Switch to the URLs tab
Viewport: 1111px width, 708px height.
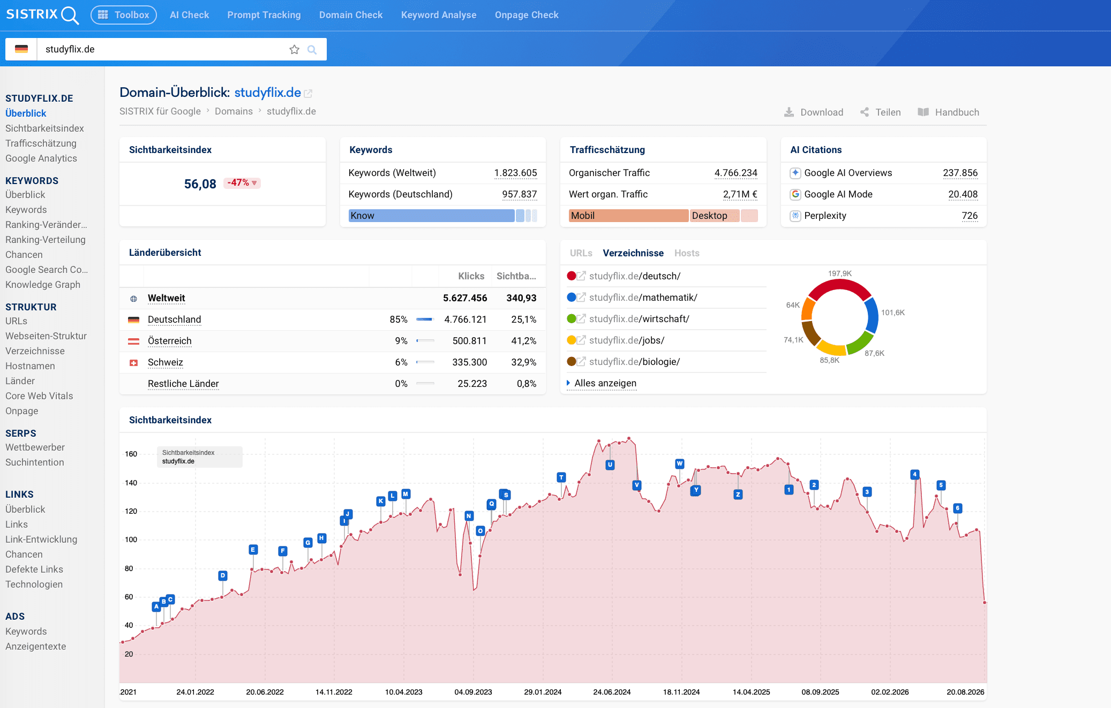coord(581,253)
